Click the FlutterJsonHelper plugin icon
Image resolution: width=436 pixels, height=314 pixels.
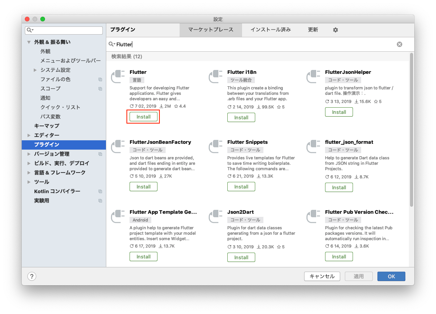coord(313,77)
